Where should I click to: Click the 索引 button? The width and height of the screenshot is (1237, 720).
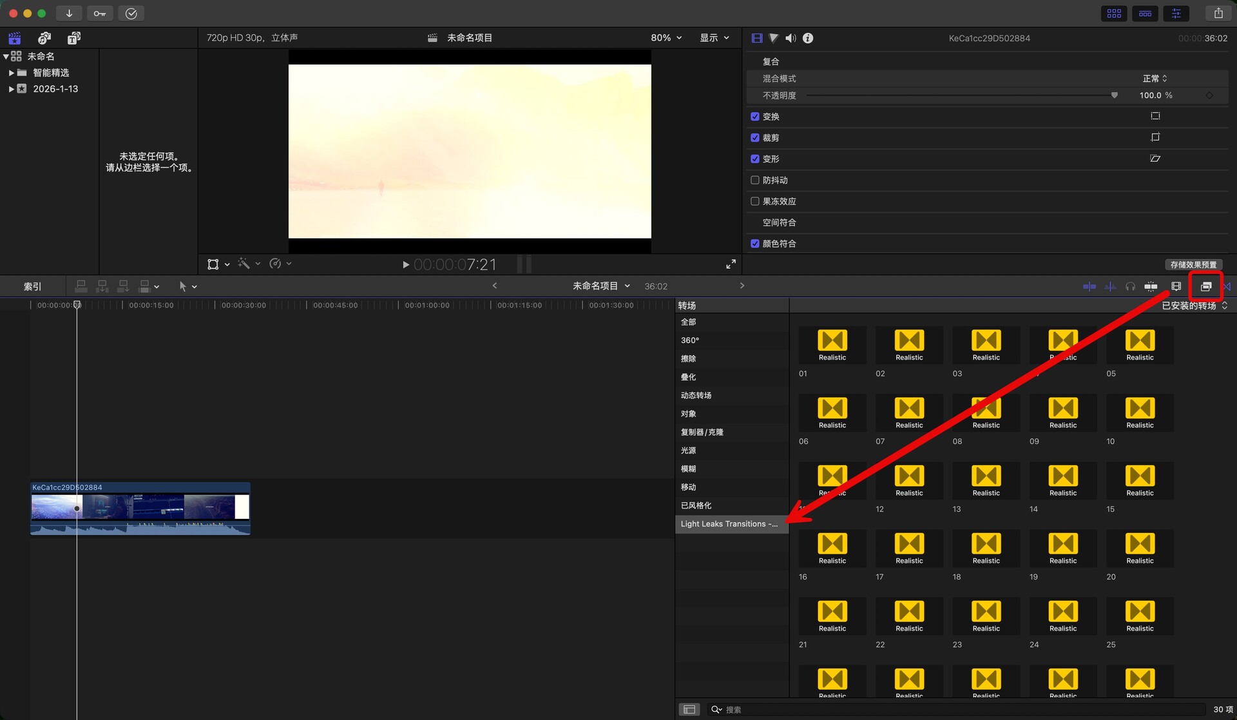(x=32, y=286)
